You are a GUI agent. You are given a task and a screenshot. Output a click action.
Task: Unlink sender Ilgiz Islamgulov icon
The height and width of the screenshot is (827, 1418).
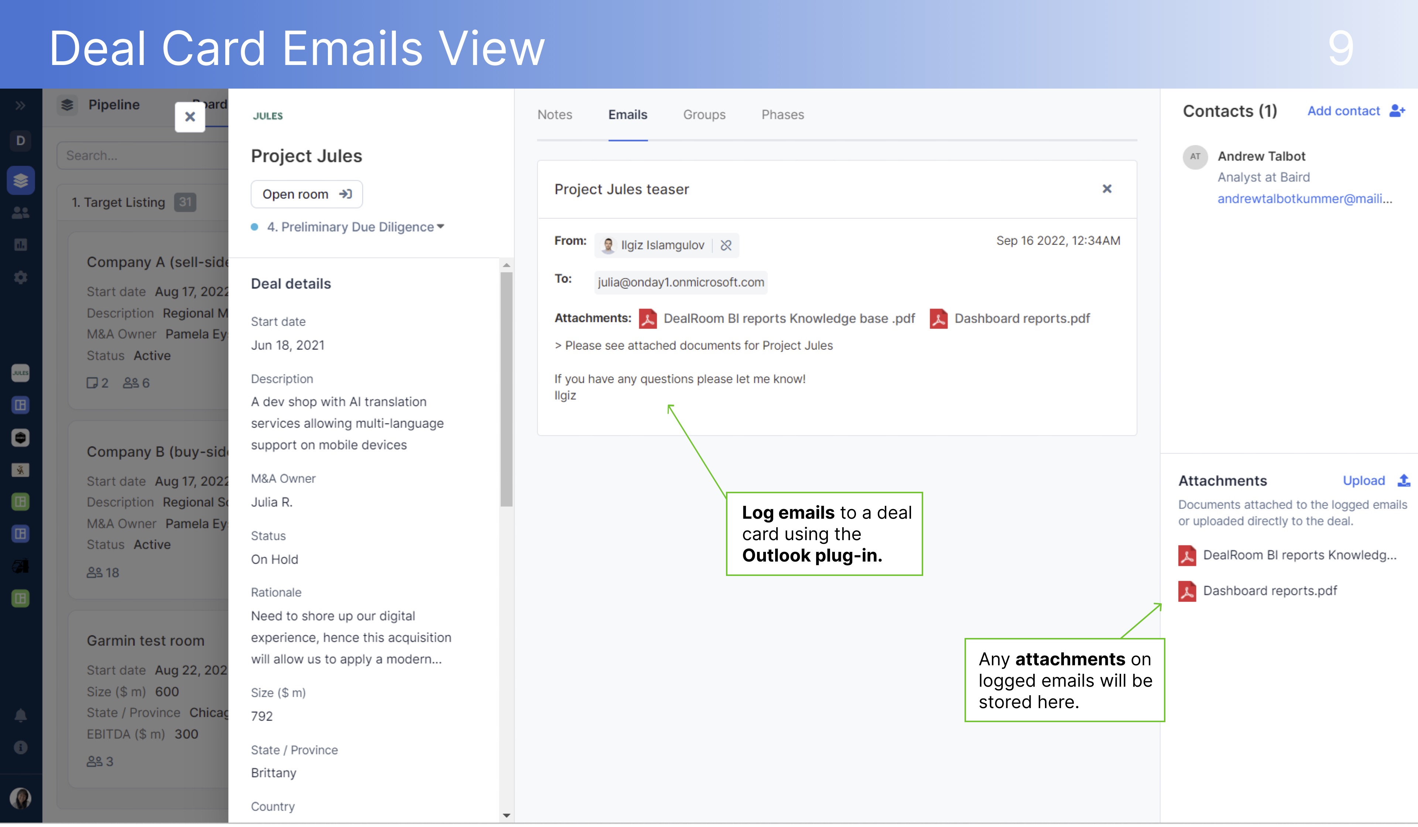[x=726, y=245]
